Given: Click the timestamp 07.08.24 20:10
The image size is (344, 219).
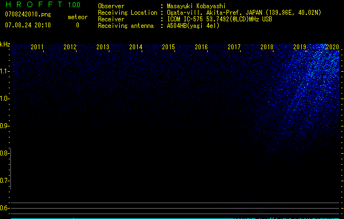Looking at the screenshot, I should (x=28, y=25).
